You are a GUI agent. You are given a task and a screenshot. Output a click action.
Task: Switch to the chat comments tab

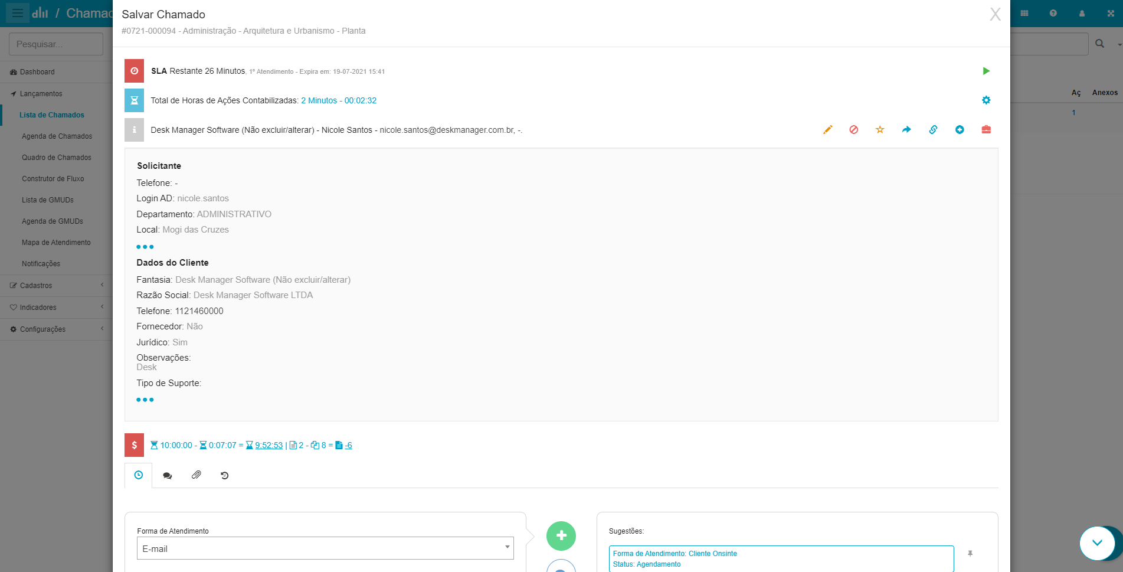point(168,475)
